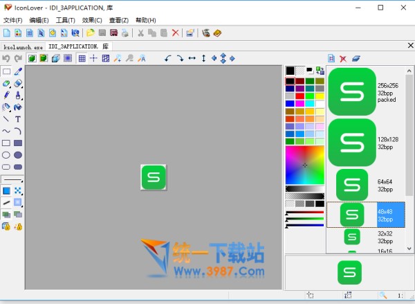The width and height of the screenshot is (415, 304).
Task: Open the 编辑(E) menu
Action: click(x=39, y=20)
